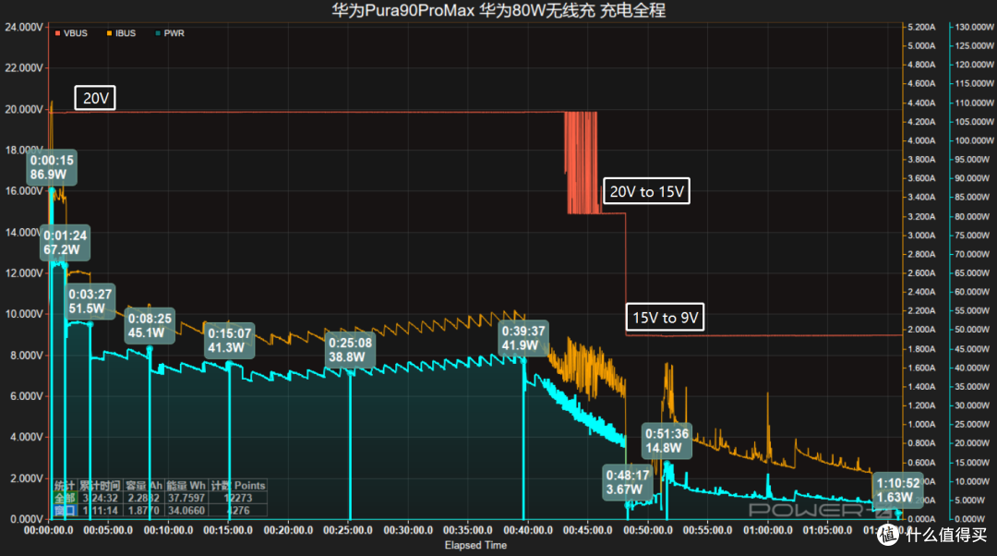The width and height of the screenshot is (997, 556).
Task: Click the 12273 points count cell
Action: [238, 498]
